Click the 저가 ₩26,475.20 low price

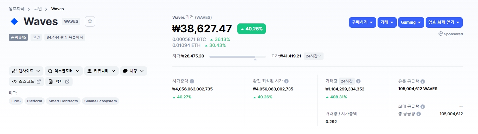[188, 56]
